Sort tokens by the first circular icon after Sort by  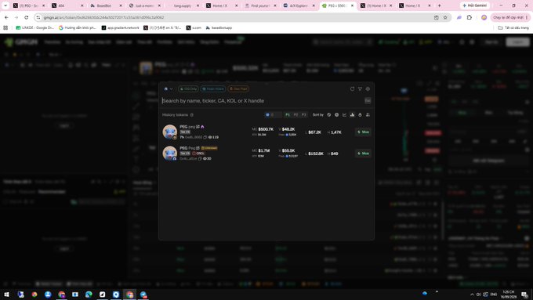coord(328,115)
